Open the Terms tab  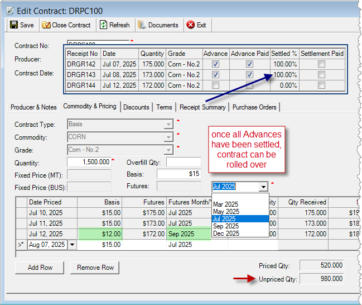tap(164, 107)
